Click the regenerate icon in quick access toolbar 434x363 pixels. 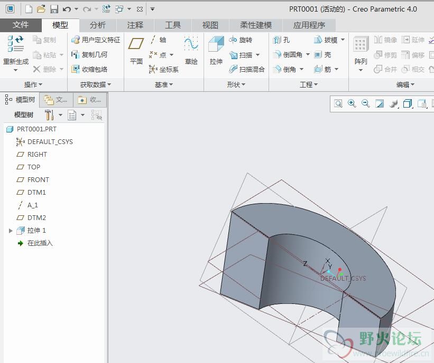106,9
